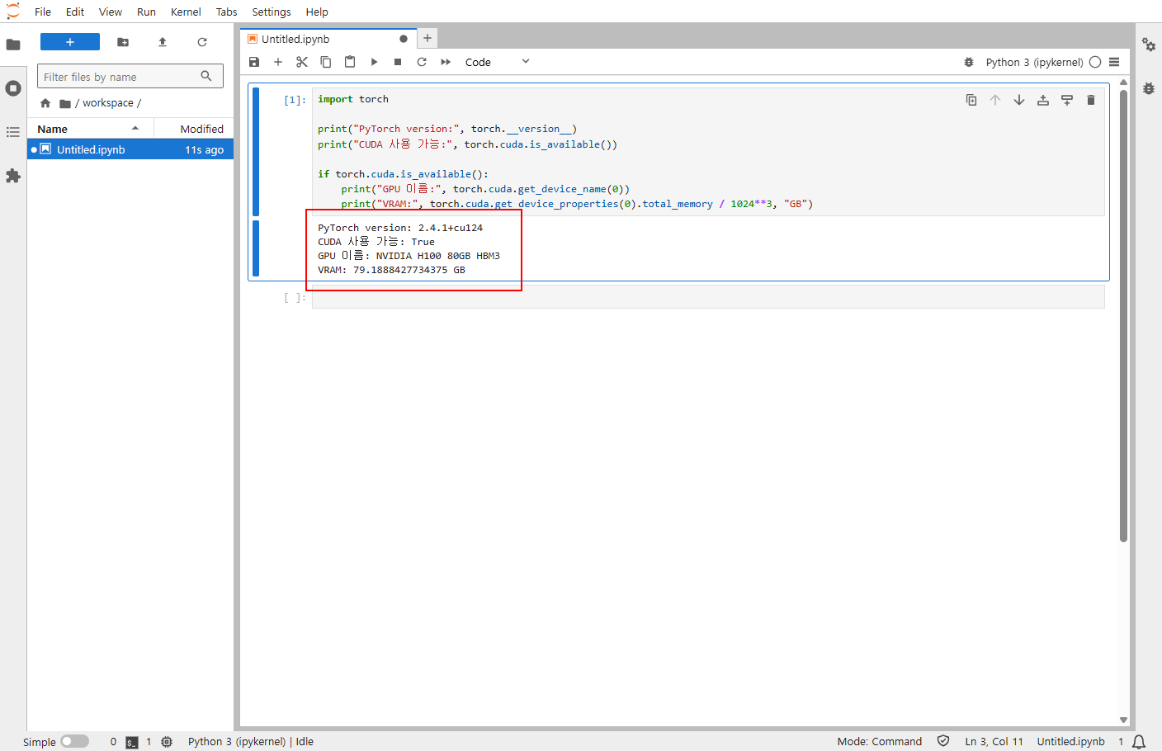Open the Edit menu
Image resolution: width=1162 pixels, height=751 pixels.
75,12
